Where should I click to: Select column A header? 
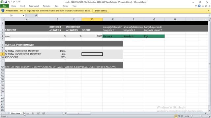click(x=27, y=20)
